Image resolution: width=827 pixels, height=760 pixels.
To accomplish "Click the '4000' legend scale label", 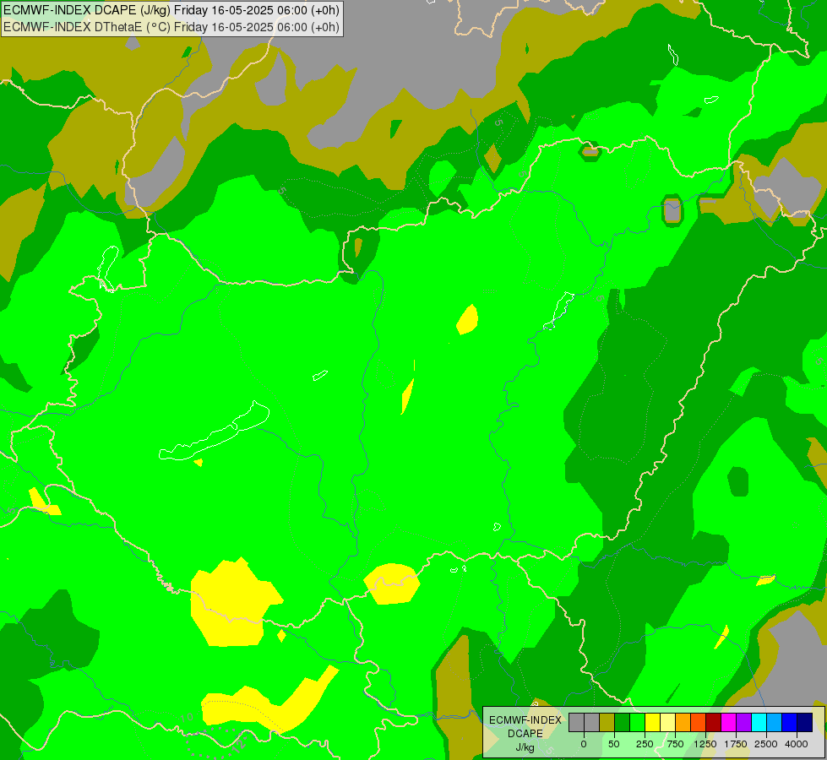I will pos(797,744).
